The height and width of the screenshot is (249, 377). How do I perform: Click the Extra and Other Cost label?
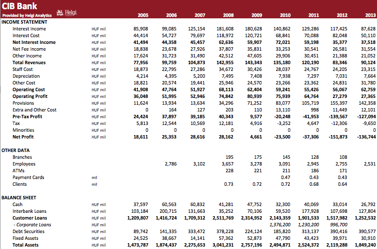point(34,110)
